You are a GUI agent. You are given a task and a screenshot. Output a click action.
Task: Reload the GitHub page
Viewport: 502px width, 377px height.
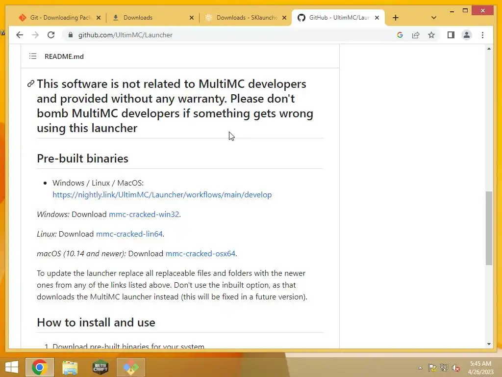[51, 35]
